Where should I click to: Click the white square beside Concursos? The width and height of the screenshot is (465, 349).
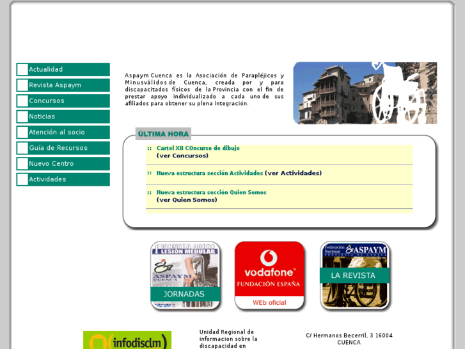22,101
